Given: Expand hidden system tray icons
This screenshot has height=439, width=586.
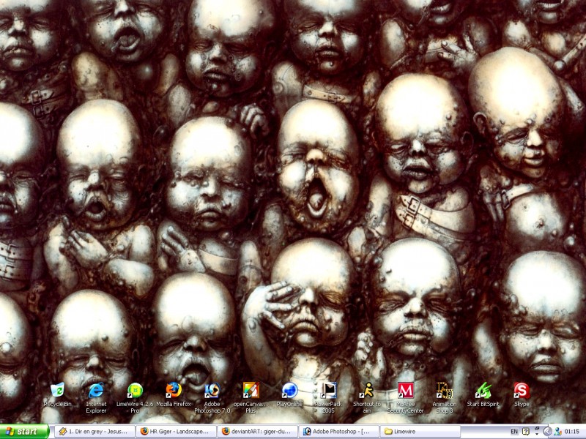Looking at the screenshot, I should tap(547, 432).
